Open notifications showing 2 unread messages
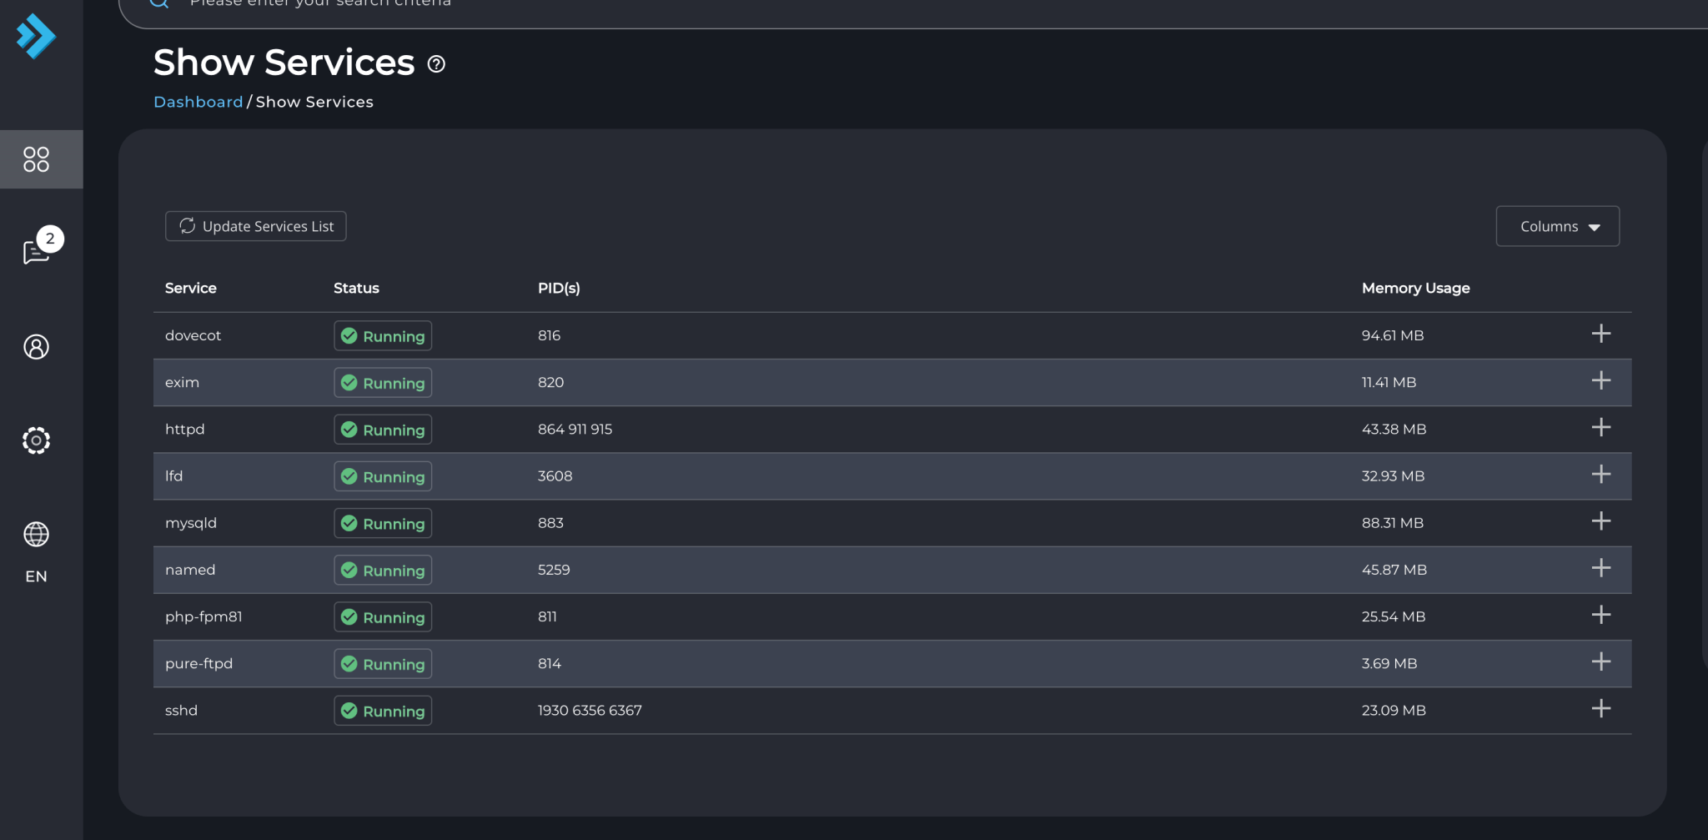This screenshot has height=840, width=1708. click(x=36, y=250)
